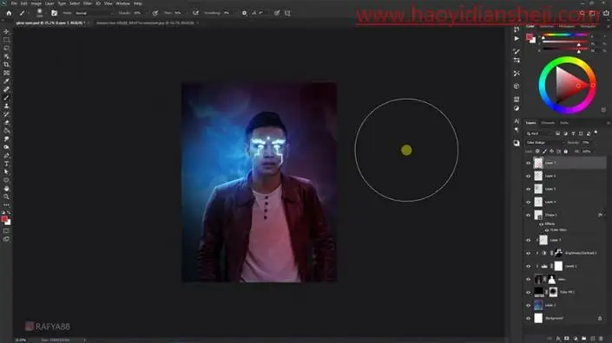612x343 pixels.
Task: Select the Hand tool
Action: pos(6,189)
